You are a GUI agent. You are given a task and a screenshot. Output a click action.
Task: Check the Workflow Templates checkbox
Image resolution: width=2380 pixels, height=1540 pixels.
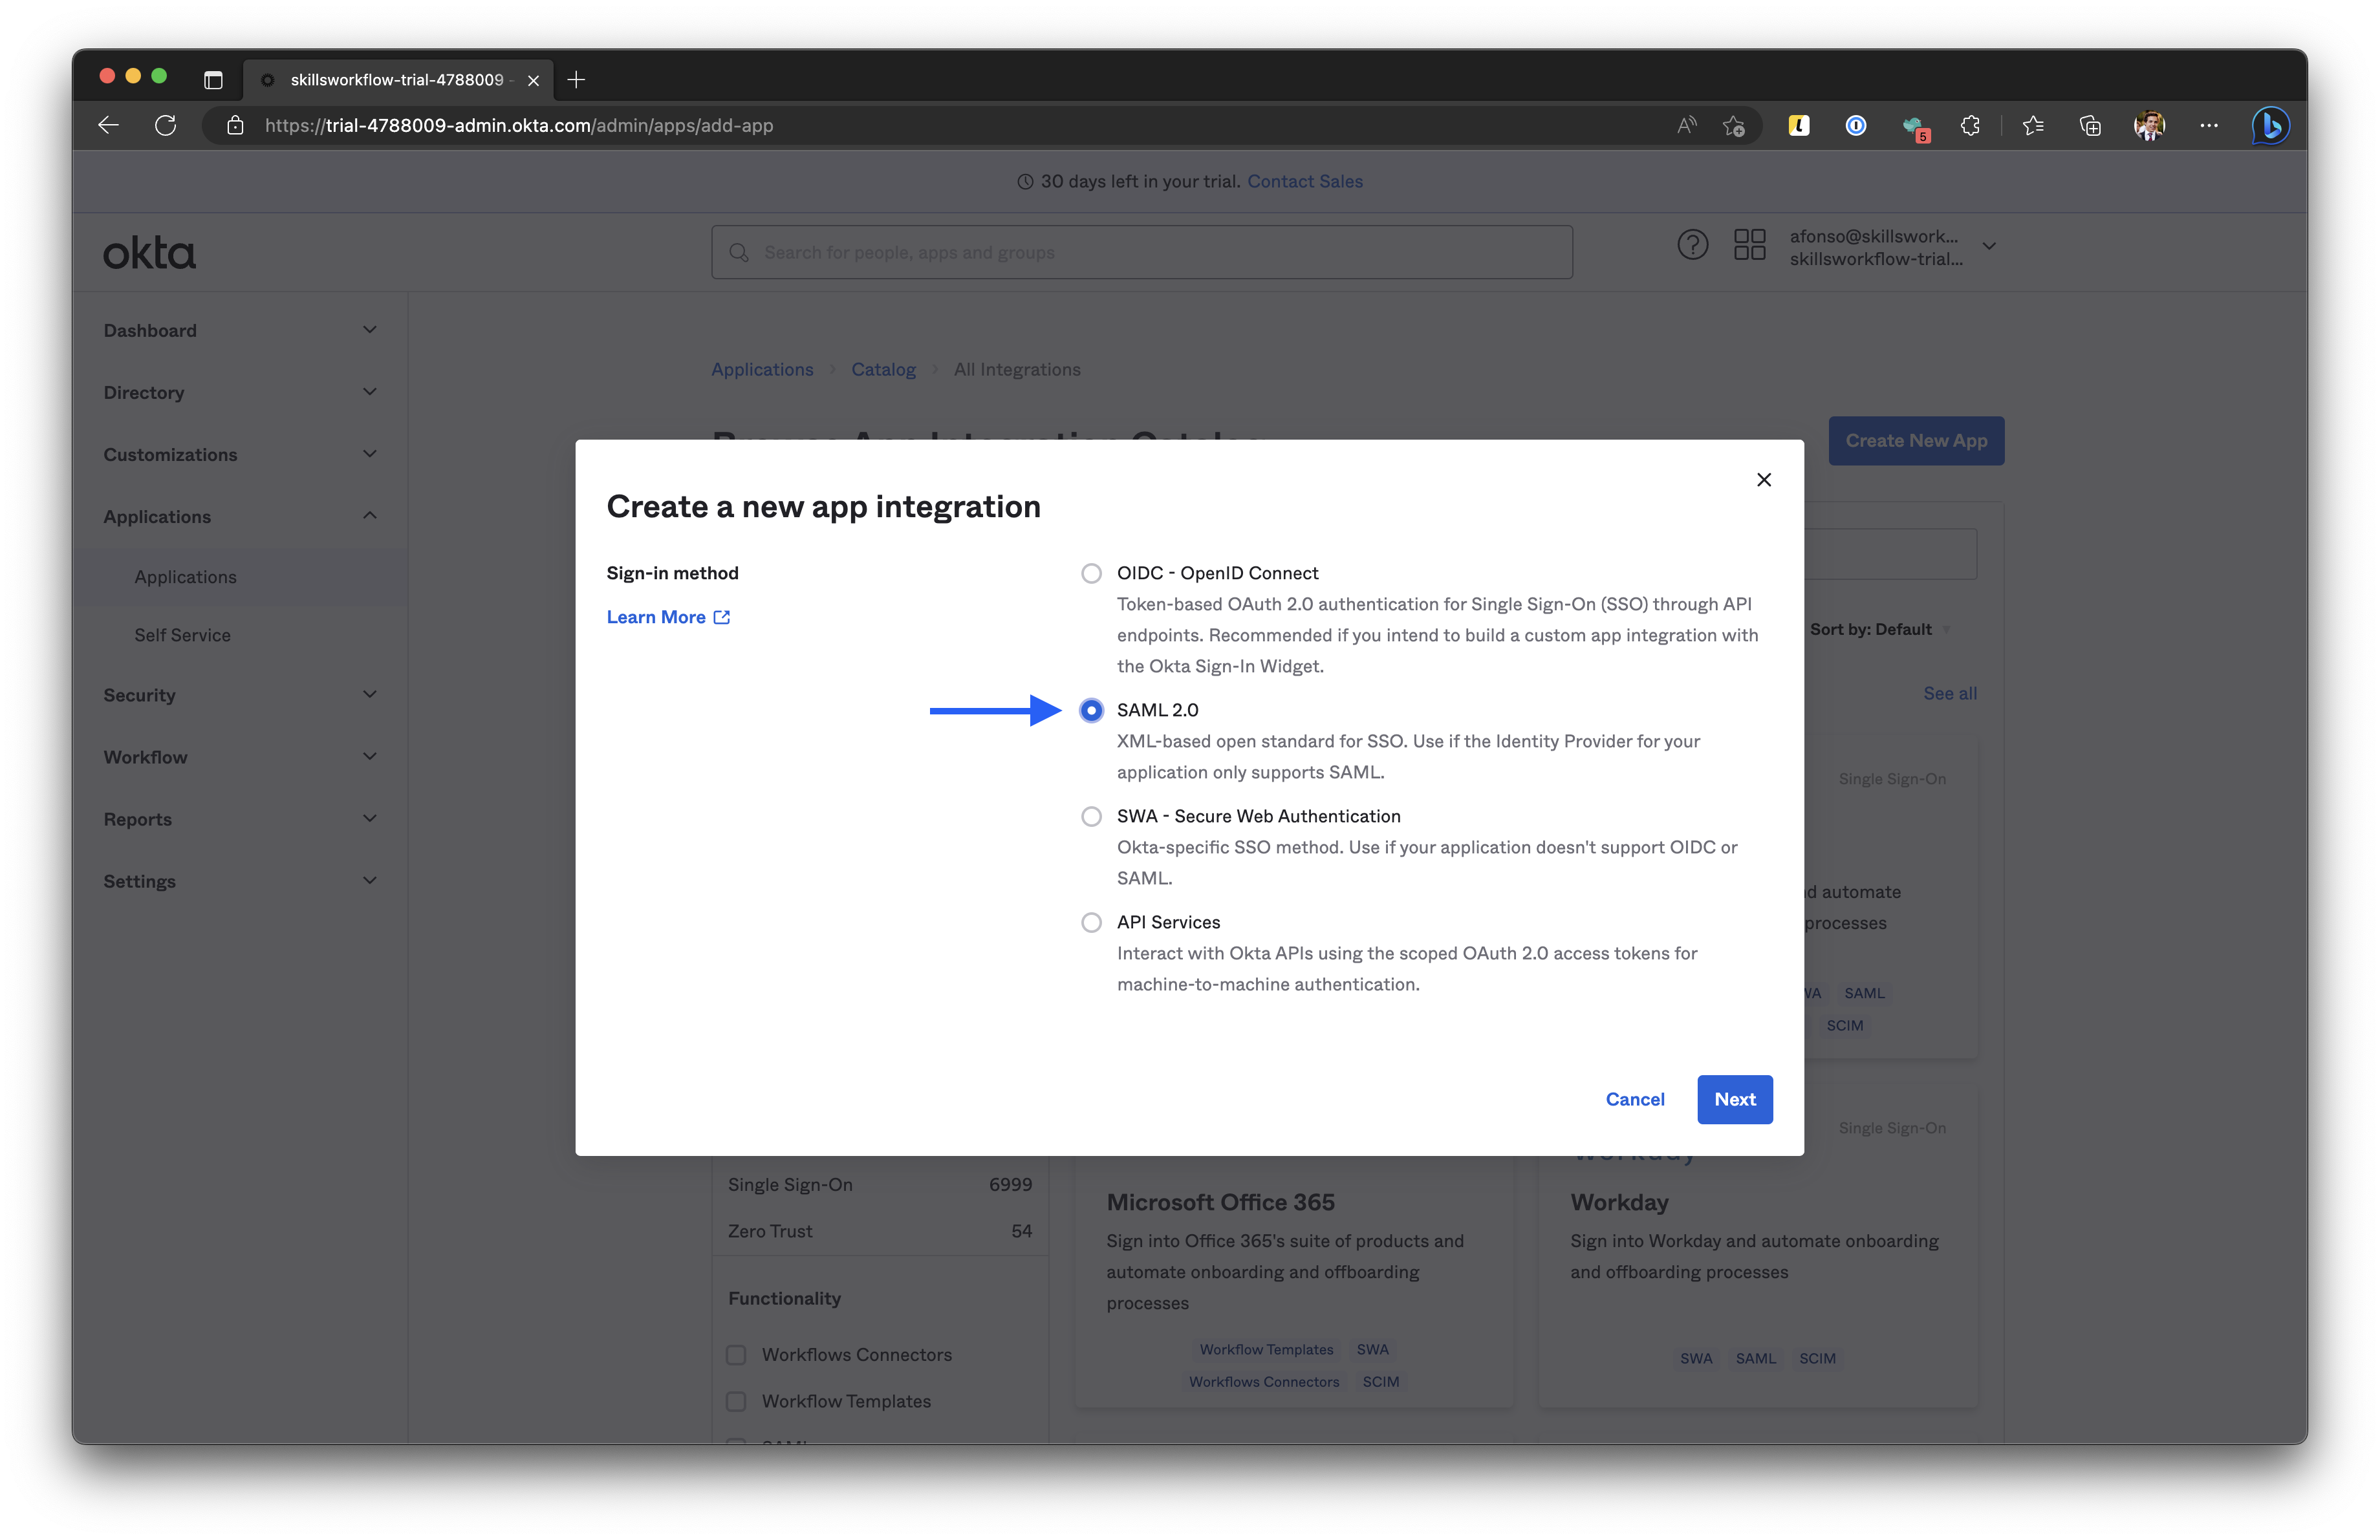coord(736,1402)
